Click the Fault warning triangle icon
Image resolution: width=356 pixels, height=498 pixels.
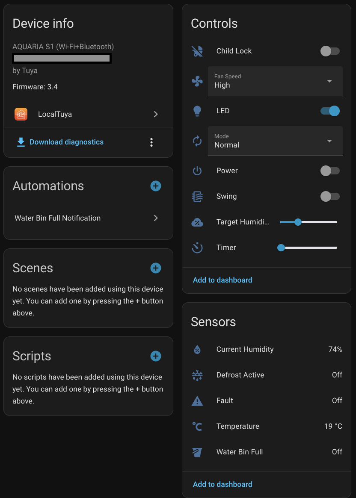pos(197,401)
